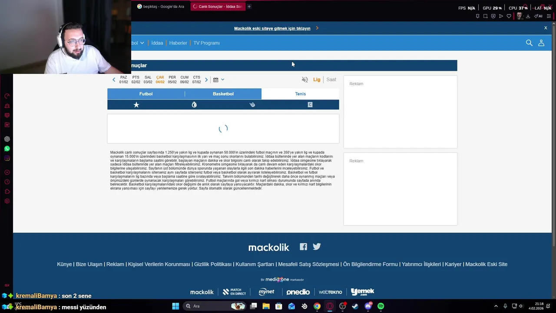This screenshot has width=556, height=313.
Task: Select date SAL 03/02
Action: pyautogui.click(x=148, y=80)
